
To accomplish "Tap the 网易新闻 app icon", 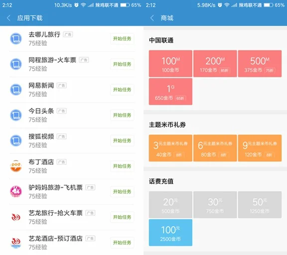I will (x=16, y=90).
